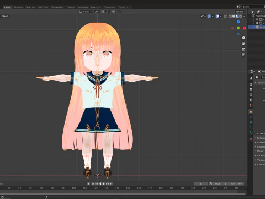Open the Object Constraints properties tab
Viewport: 265px width, 199px height.
pyautogui.click(x=251, y=122)
